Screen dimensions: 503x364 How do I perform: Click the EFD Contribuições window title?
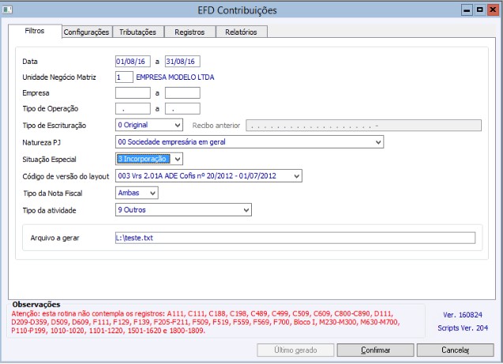pos(237,10)
